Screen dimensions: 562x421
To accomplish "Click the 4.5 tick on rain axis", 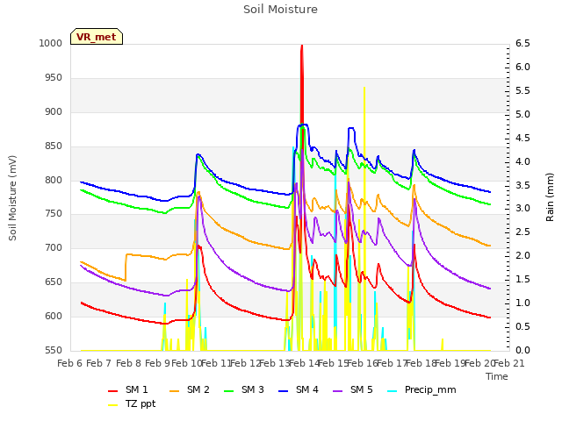I will tap(522, 138).
